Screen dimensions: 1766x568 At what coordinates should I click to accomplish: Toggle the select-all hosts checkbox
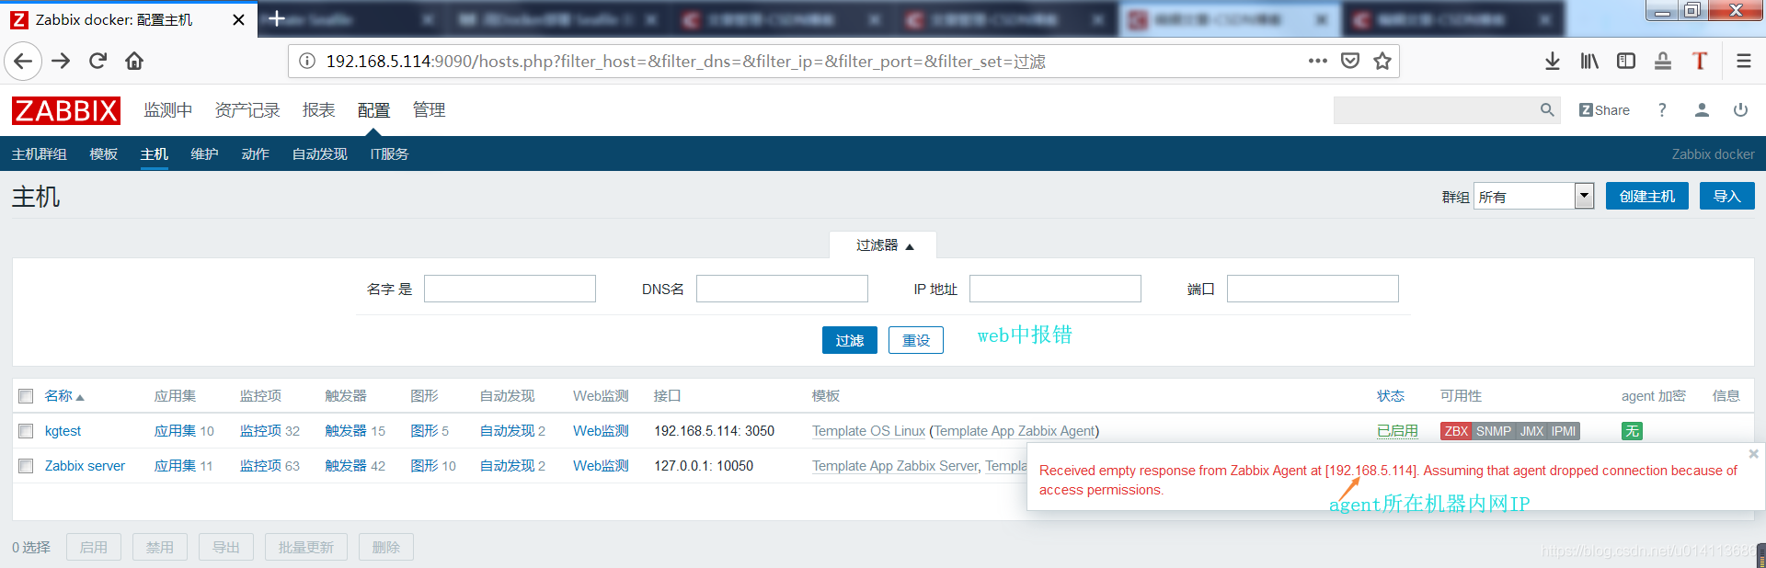(x=26, y=396)
